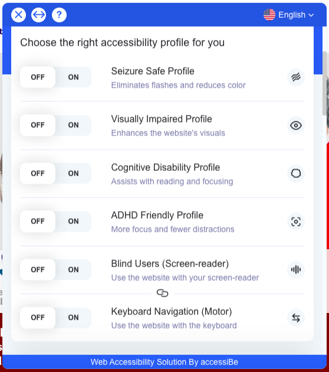This screenshot has width=329, height=372.
Task: Click the Cognitive Disability Profile brain icon
Action: point(296,174)
